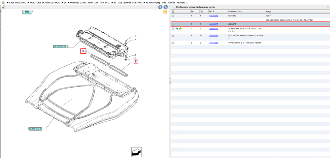330x158 pixels.
Task: Go to previous figure with blue left arrow
Action: point(160,7)
